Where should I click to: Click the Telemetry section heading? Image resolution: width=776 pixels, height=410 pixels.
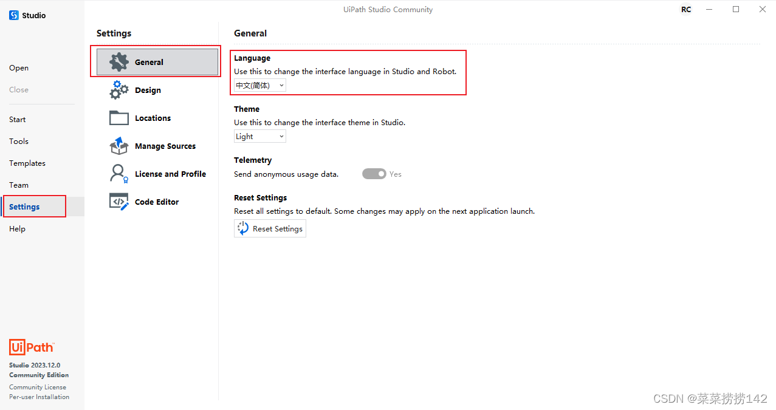click(x=253, y=160)
